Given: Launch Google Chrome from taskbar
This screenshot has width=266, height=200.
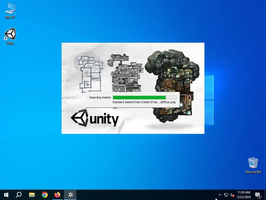Looking at the screenshot, I should [45, 195].
